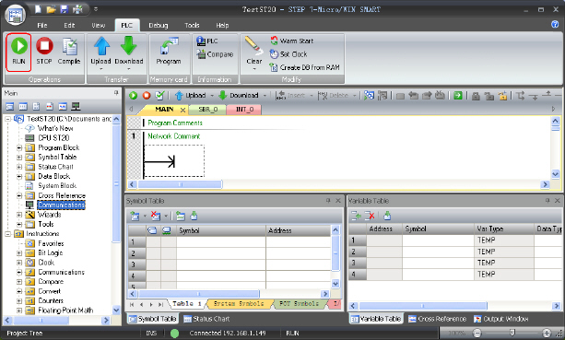Stop the PLC with the STOP button

[44, 52]
